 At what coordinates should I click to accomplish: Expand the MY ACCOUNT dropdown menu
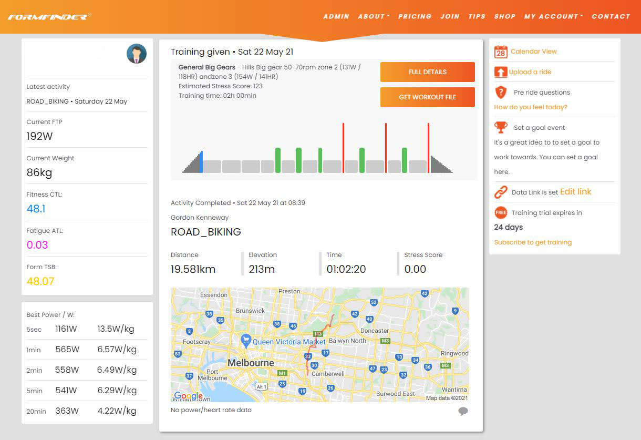coord(553,16)
